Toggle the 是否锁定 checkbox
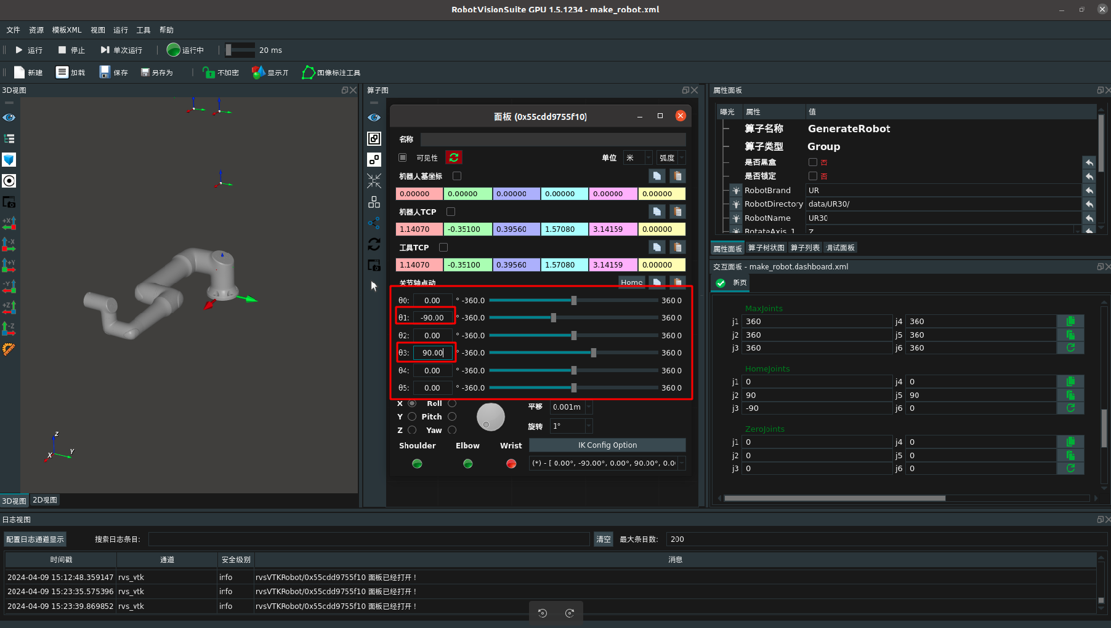 [813, 176]
